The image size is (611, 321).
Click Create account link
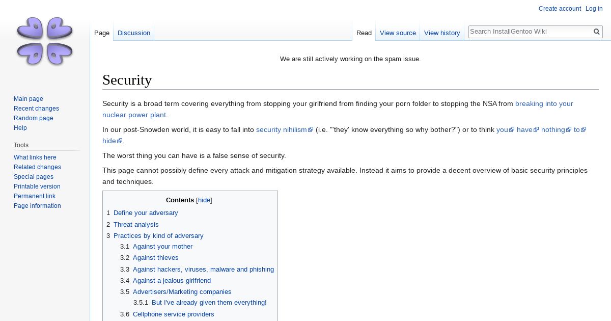click(x=560, y=9)
